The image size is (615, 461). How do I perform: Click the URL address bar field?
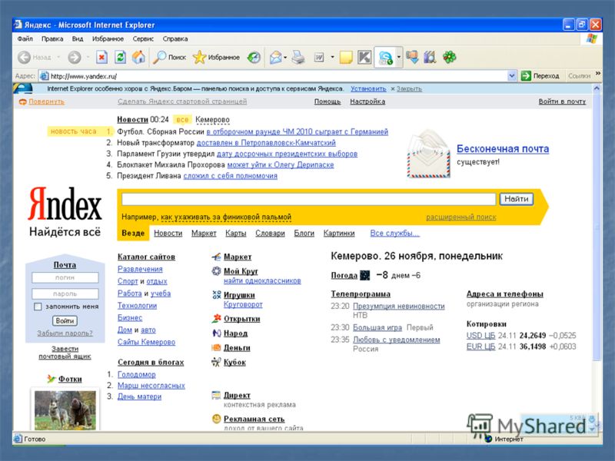pyautogui.click(x=278, y=75)
